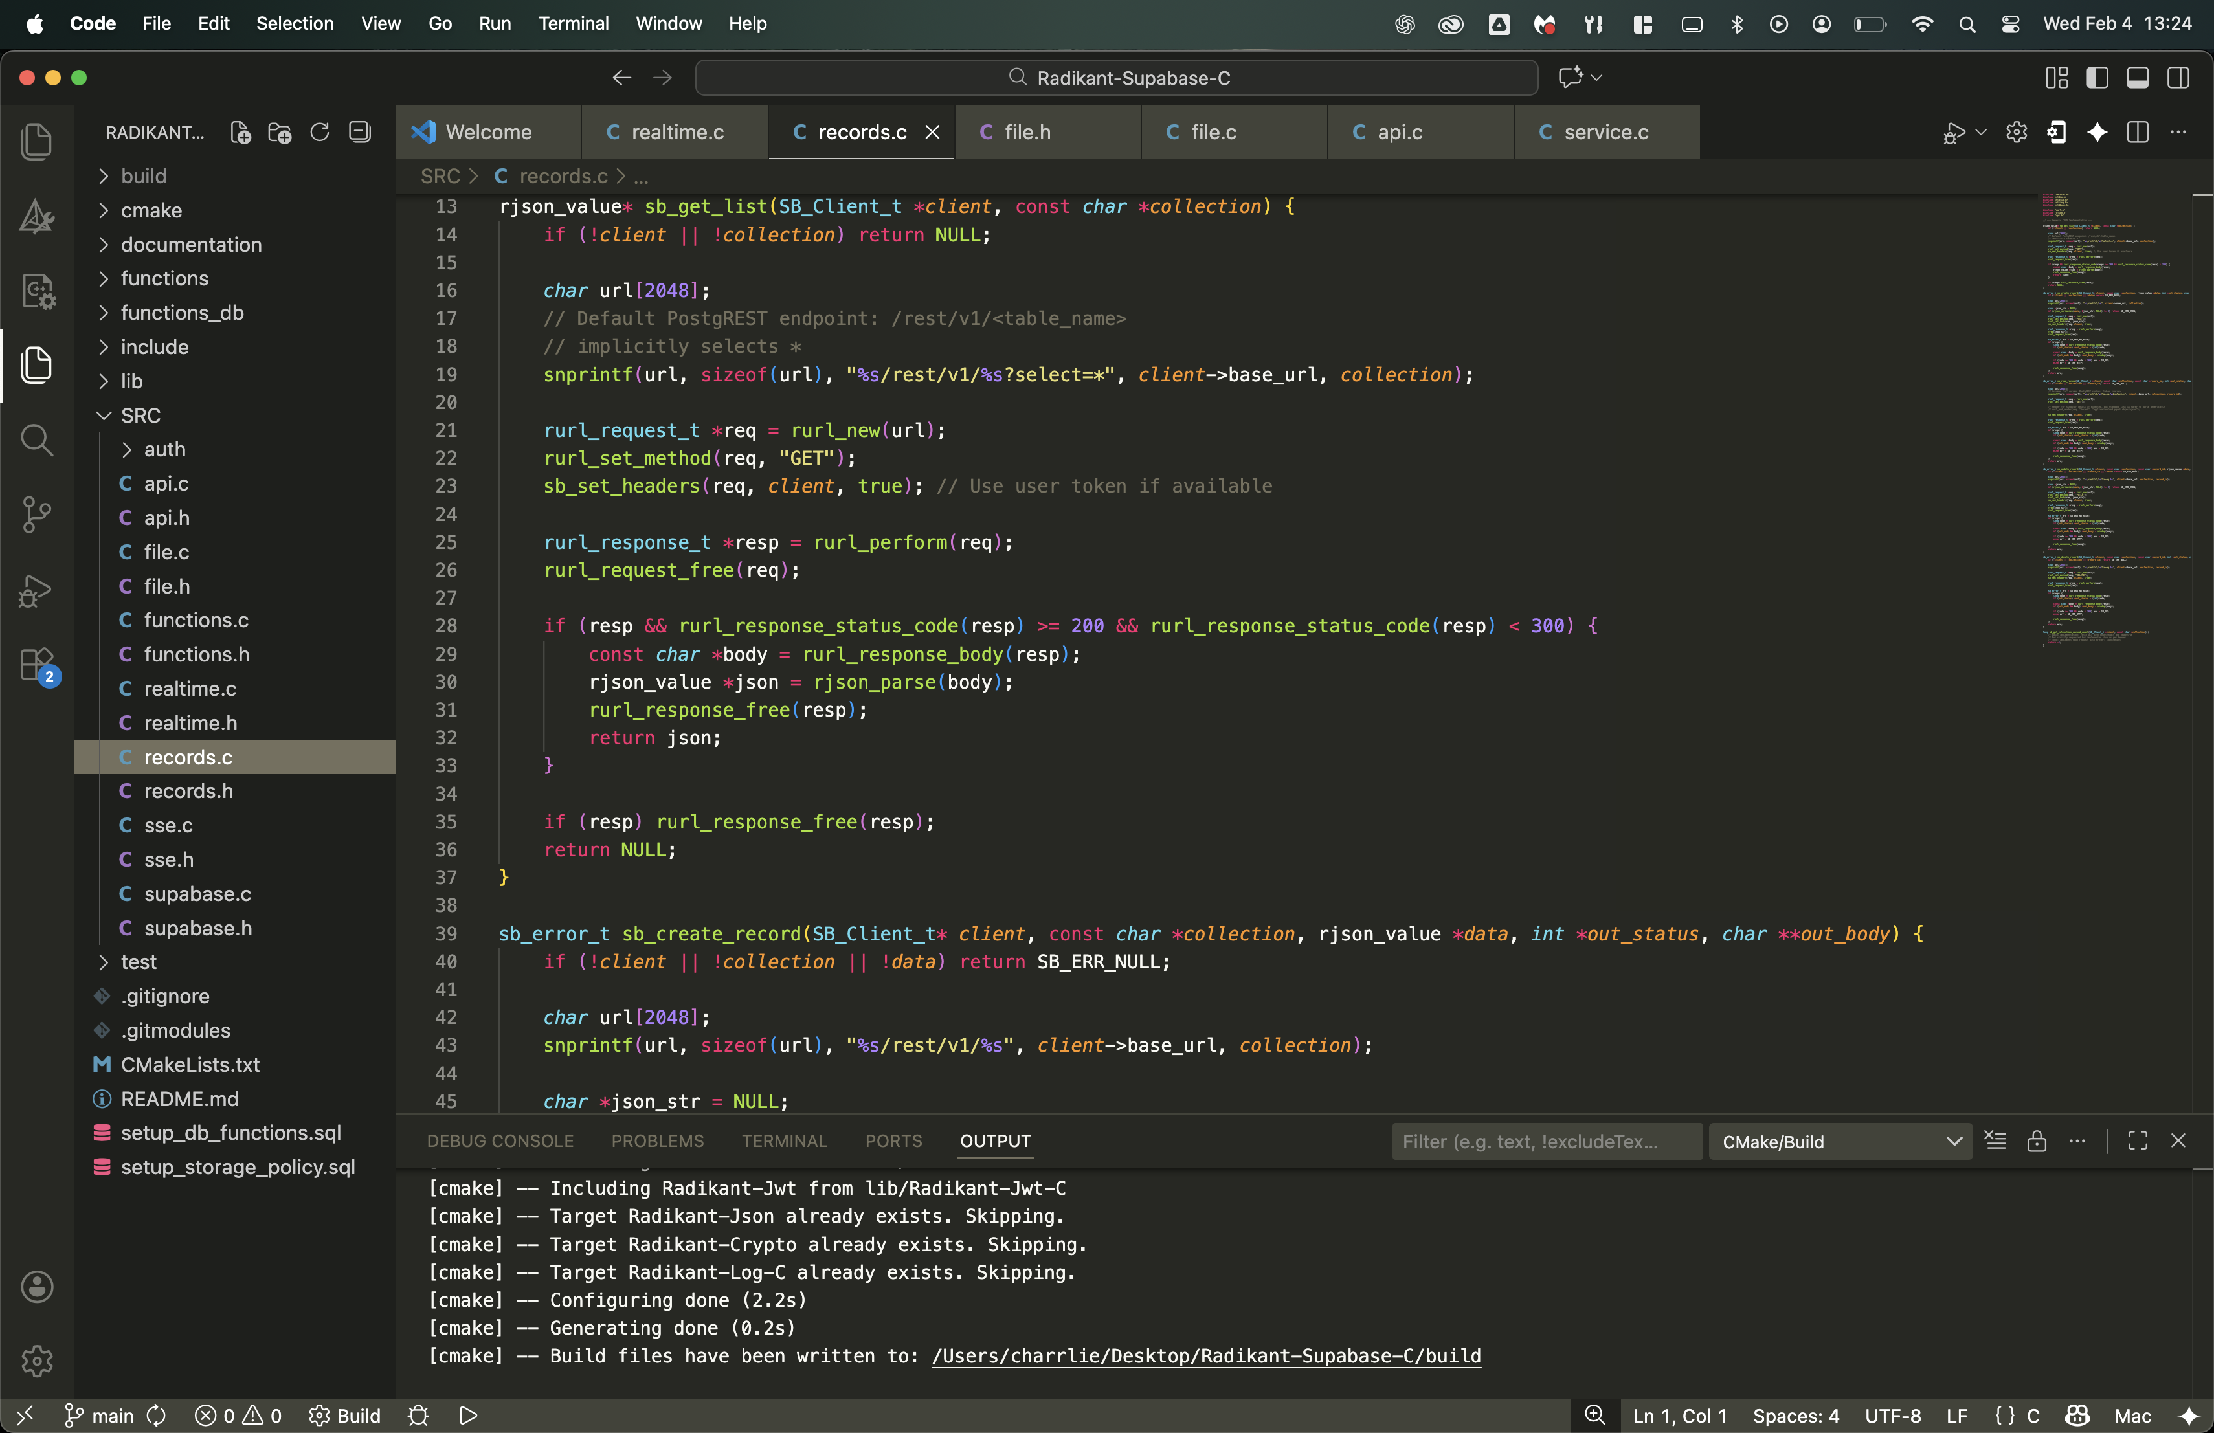The image size is (2214, 1433).
Task: Click the main branch in status bar
Action: (x=100, y=1416)
